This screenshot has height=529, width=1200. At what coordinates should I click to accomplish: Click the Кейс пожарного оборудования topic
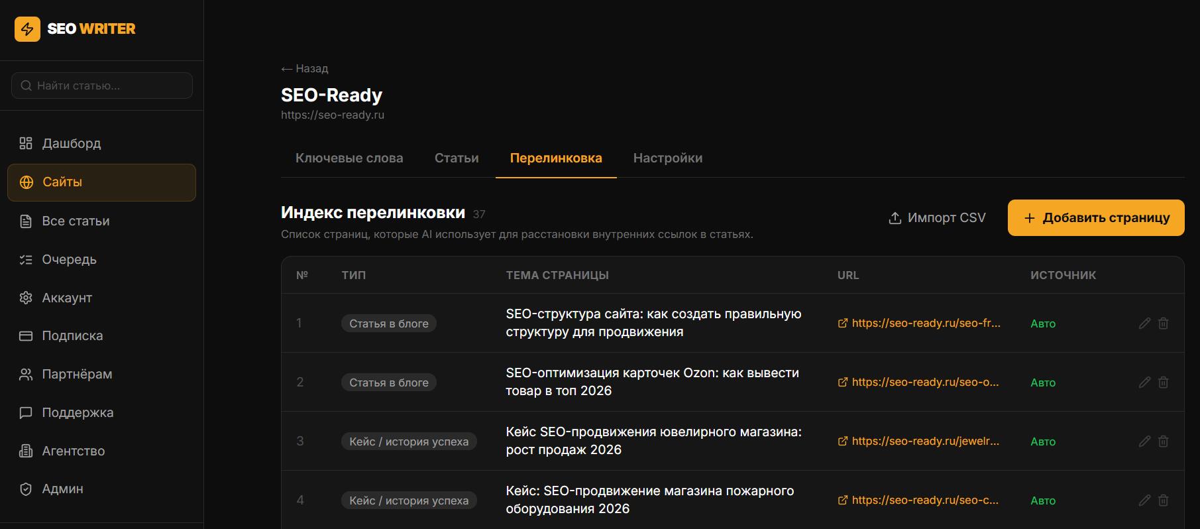tap(649, 500)
